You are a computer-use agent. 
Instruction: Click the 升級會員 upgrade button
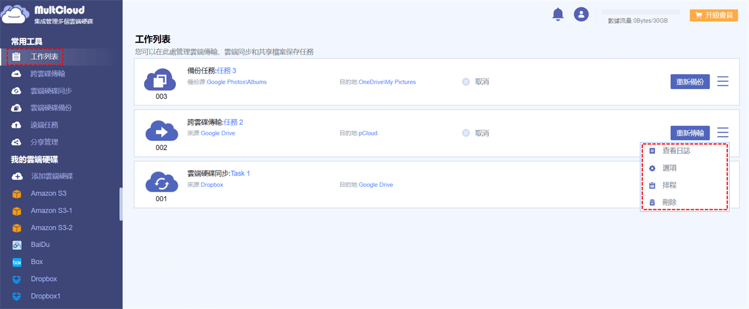click(713, 15)
